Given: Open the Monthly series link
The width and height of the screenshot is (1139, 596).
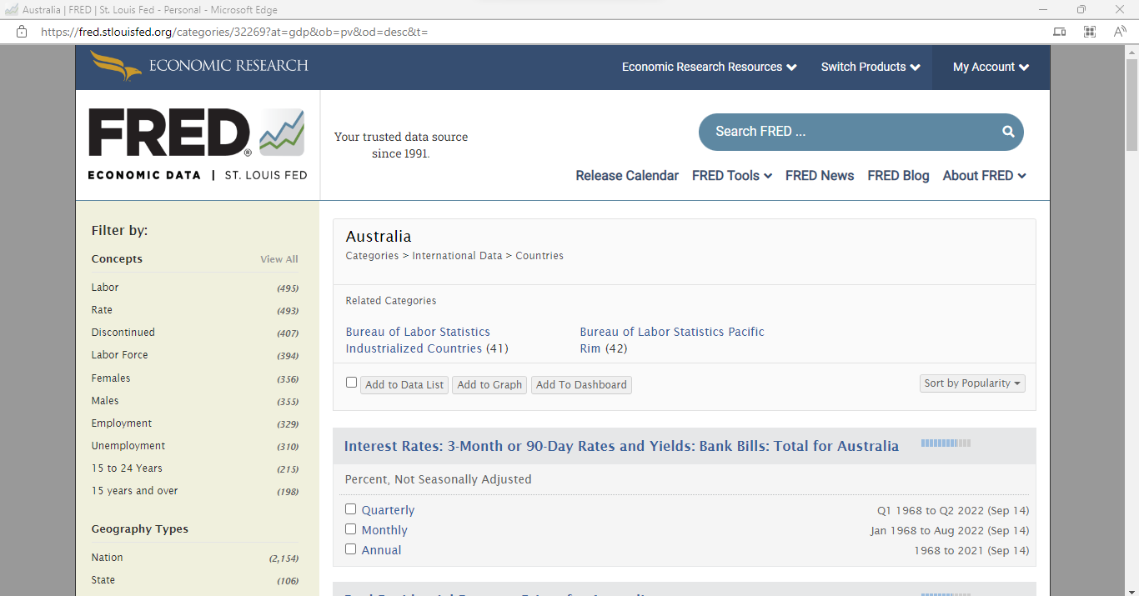Looking at the screenshot, I should (x=384, y=530).
